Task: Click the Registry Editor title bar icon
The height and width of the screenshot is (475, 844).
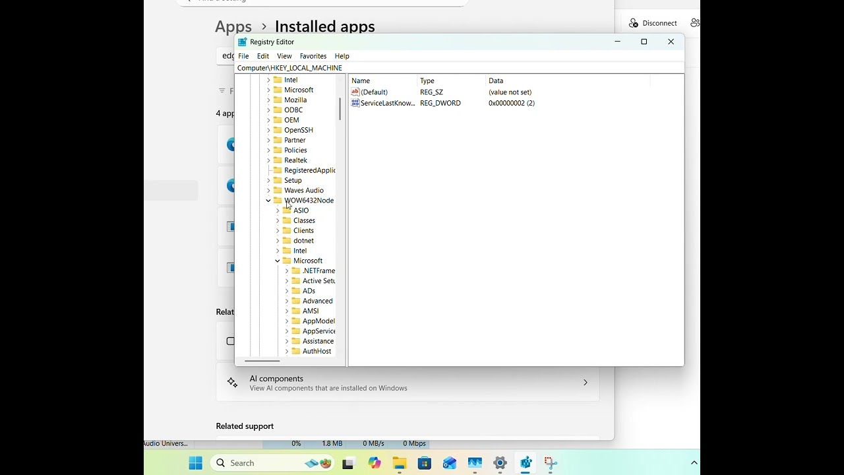Action: pyautogui.click(x=242, y=42)
